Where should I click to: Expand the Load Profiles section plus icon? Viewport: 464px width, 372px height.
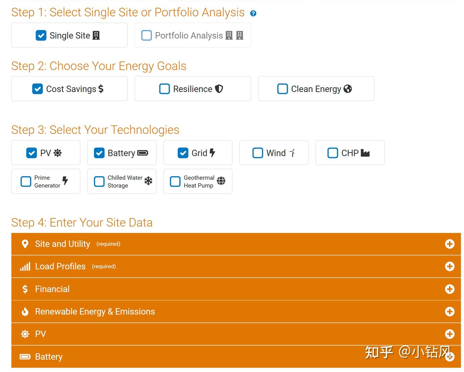(x=450, y=266)
